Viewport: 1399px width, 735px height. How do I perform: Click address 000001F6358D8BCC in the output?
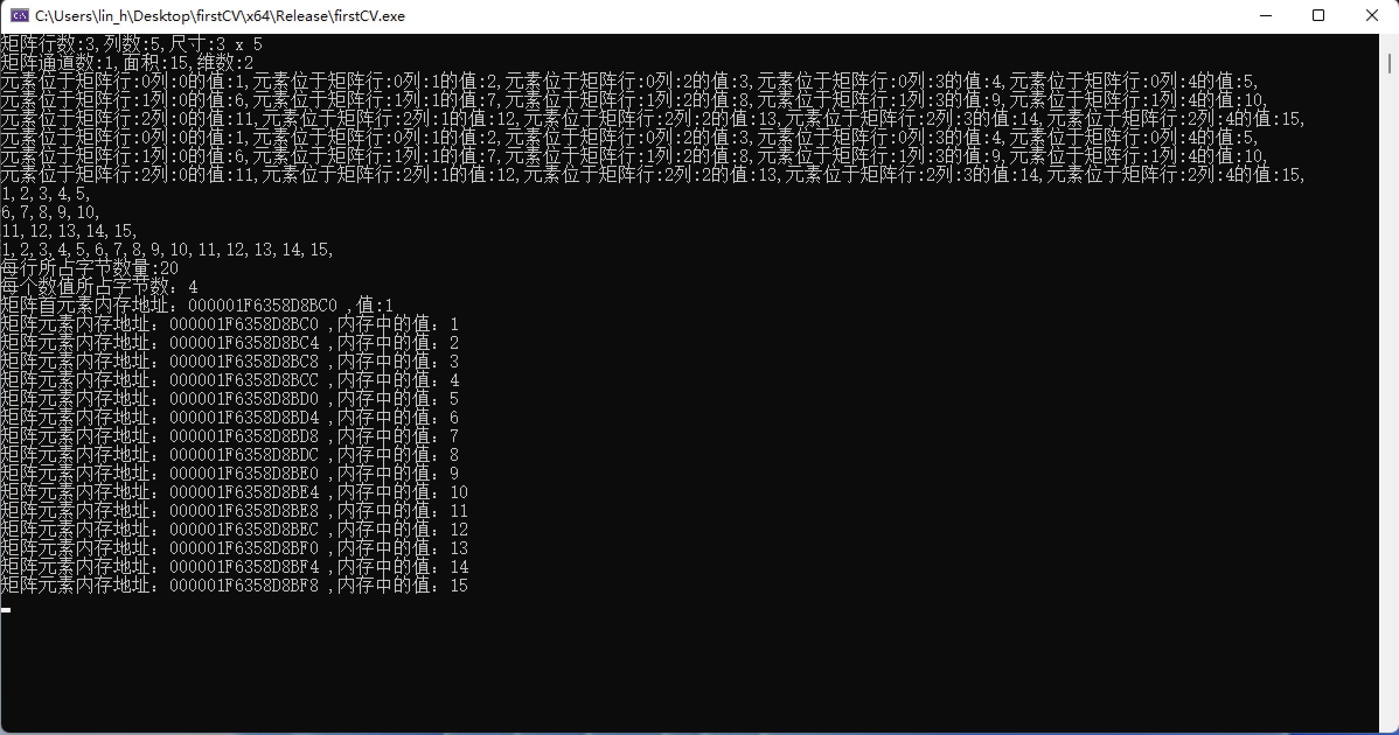pos(244,380)
